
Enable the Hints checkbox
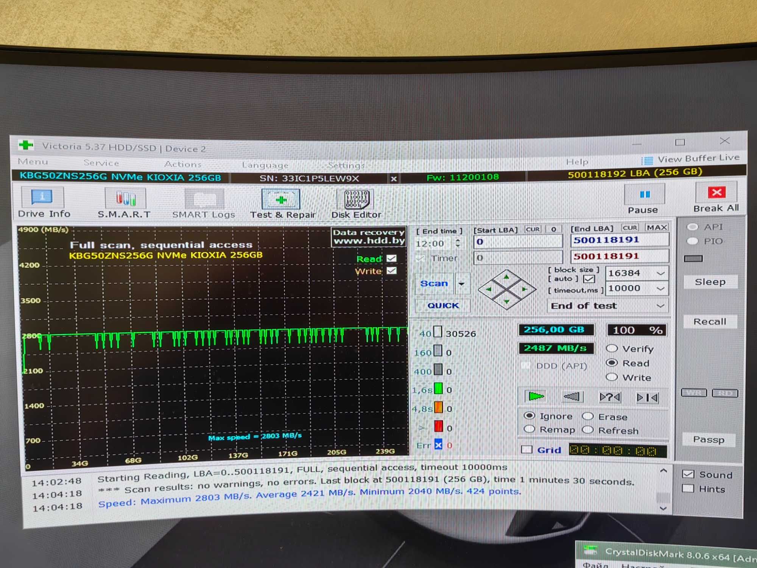point(688,488)
